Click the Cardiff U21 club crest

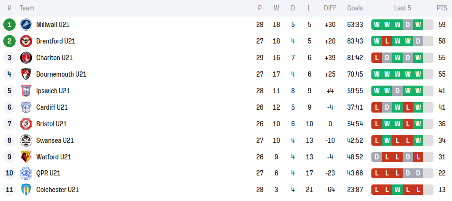26,107
